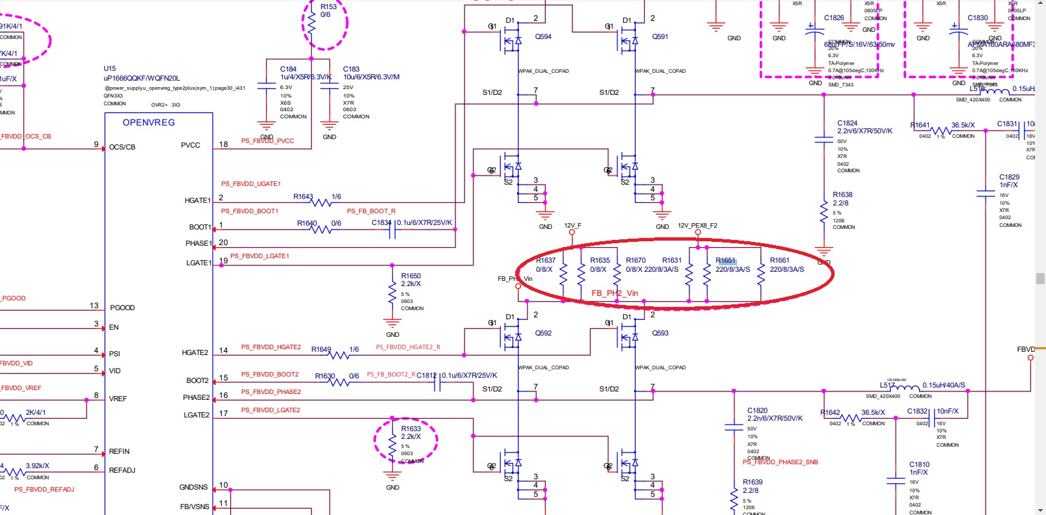Select the R1643 resistor label
1046x515 pixels.
tap(303, 196)
